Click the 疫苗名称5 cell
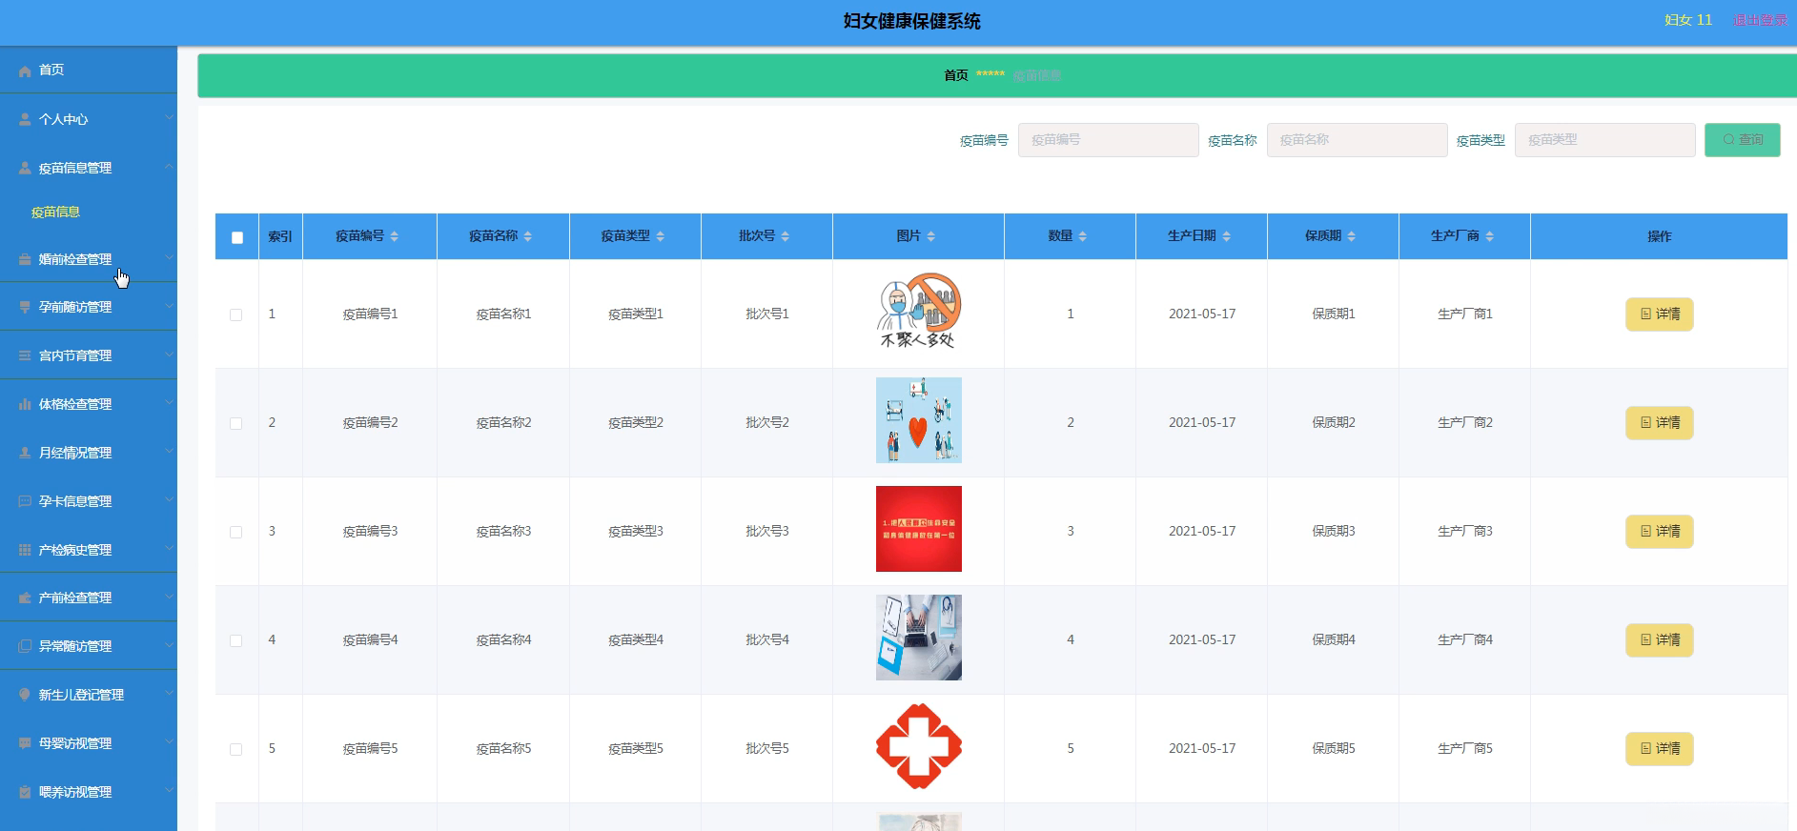Image resolution: width=1797 pixels, height=831 pixels. pyautogui.click(x=503, y=749)
